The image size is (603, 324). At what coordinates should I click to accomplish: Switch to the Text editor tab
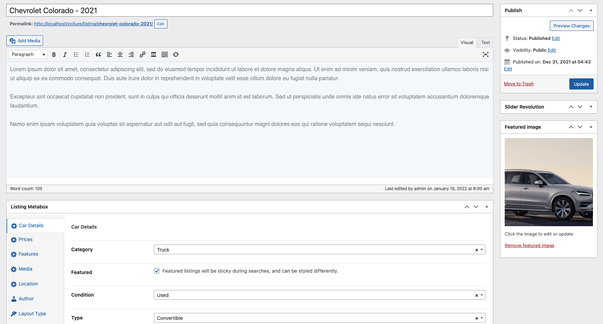[485, 43]
